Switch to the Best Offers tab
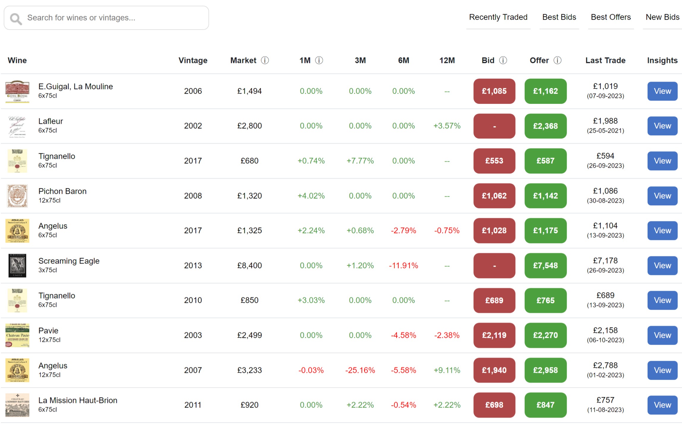This screenshot has height=426, width=682. point(611,17)
